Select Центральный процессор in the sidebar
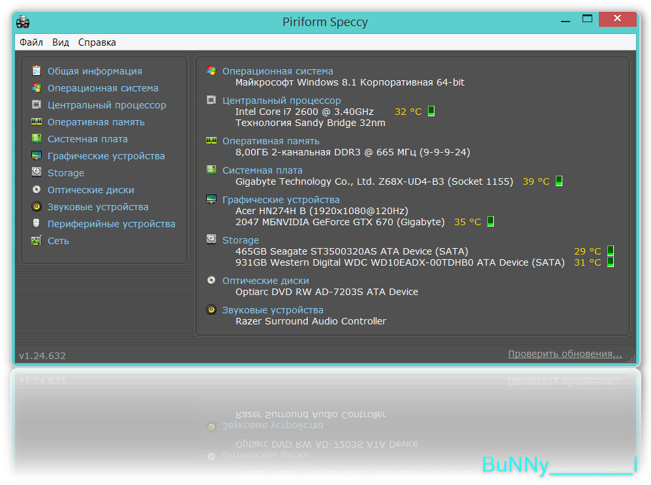Screen dimensions: 651x485 [x=107, y=105]
